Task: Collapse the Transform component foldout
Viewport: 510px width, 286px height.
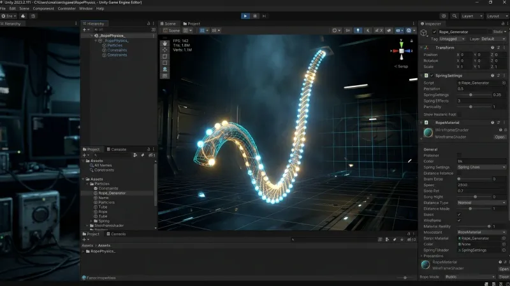Action: (421, 48)
